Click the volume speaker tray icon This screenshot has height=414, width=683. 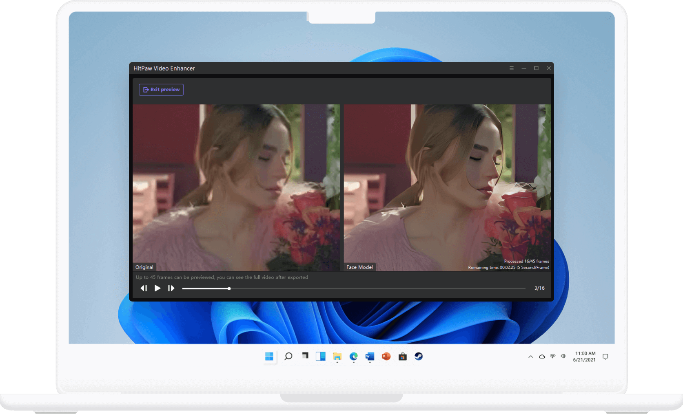[x=563, y=356]
